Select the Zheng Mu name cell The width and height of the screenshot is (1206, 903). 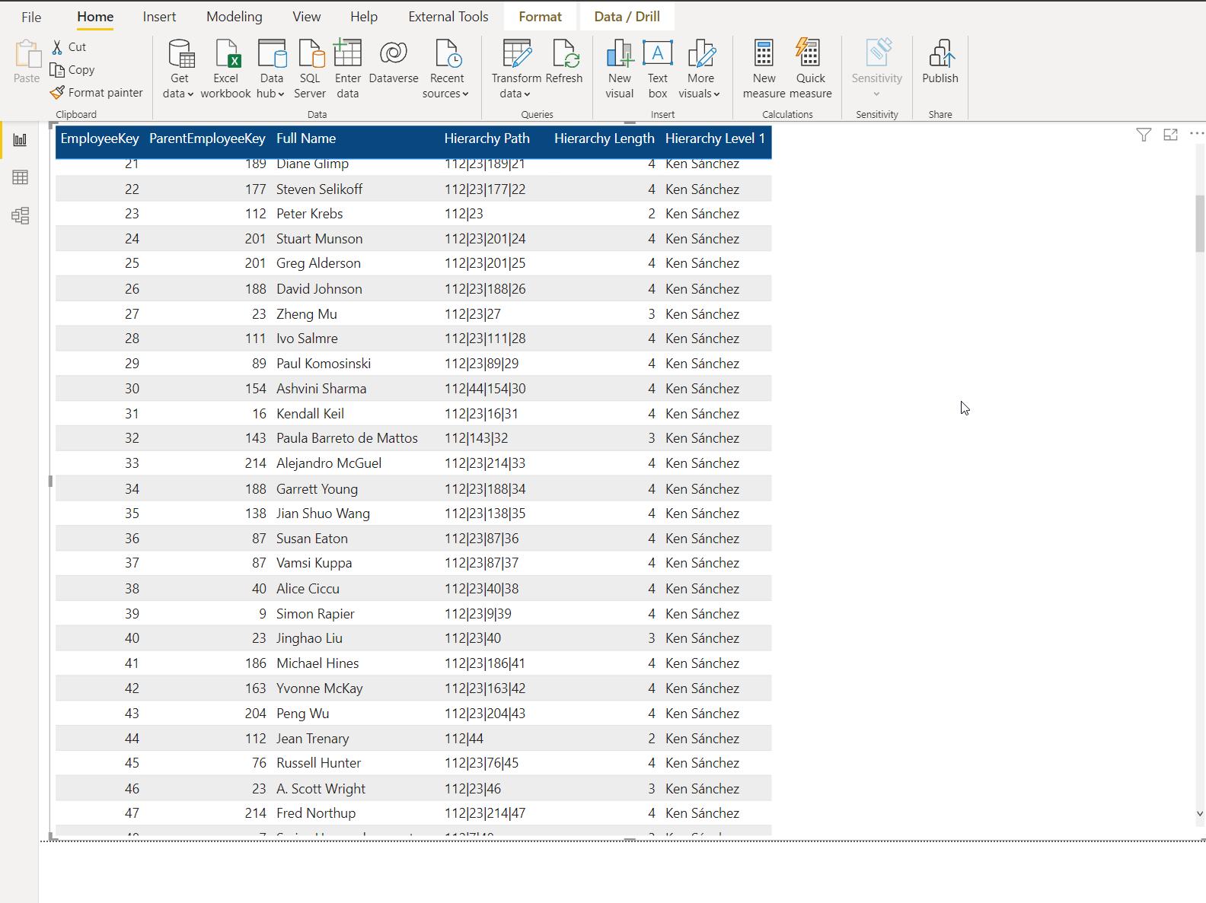[x=306, y=314]
